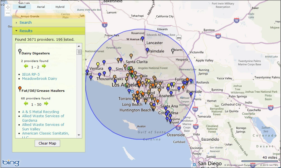
Task: Show next Fat/Oil/Grease Haulers results arrow
Action: [x=46, y=104]
